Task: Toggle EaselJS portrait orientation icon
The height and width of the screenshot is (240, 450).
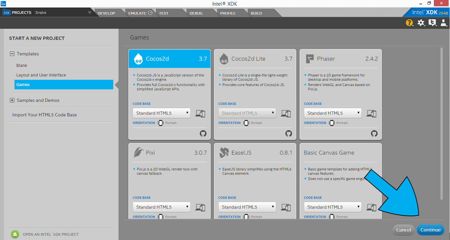Action: [246, 216]
